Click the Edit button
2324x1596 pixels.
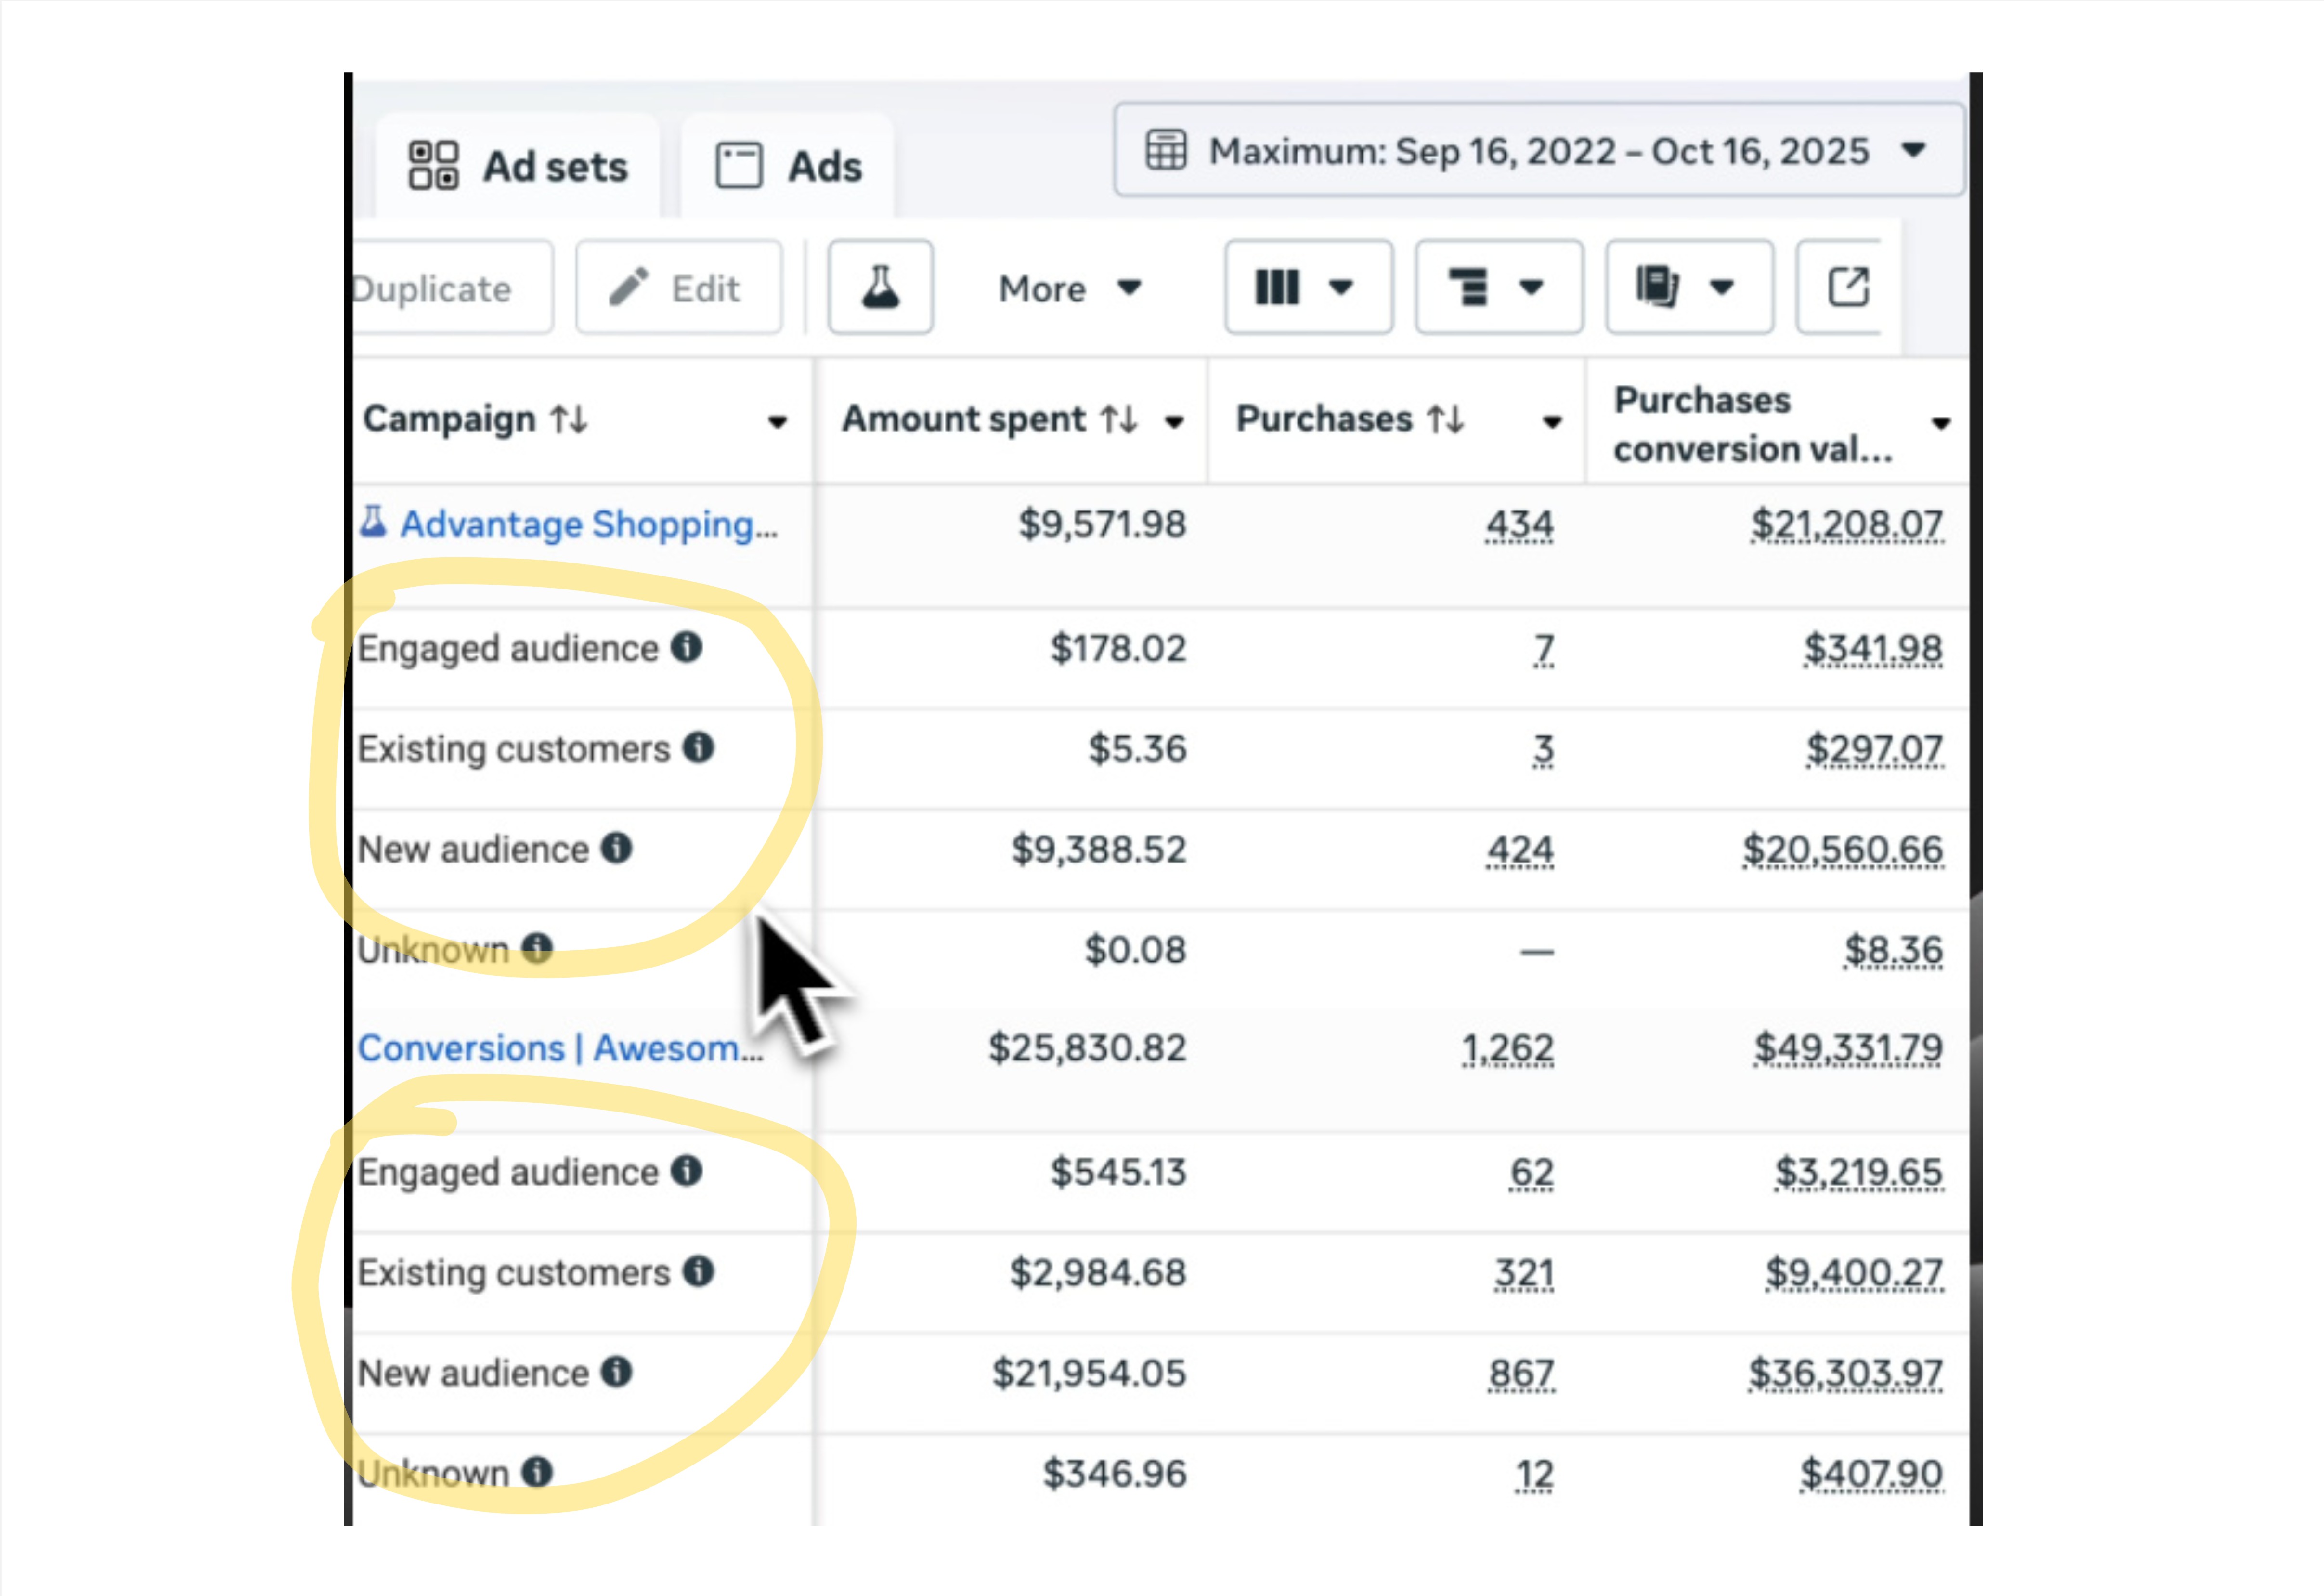coord(678,289)
